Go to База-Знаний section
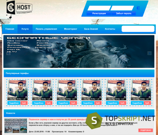Image resolution: width=158 pixels, height=135 pixels. (x=91, y=29)
